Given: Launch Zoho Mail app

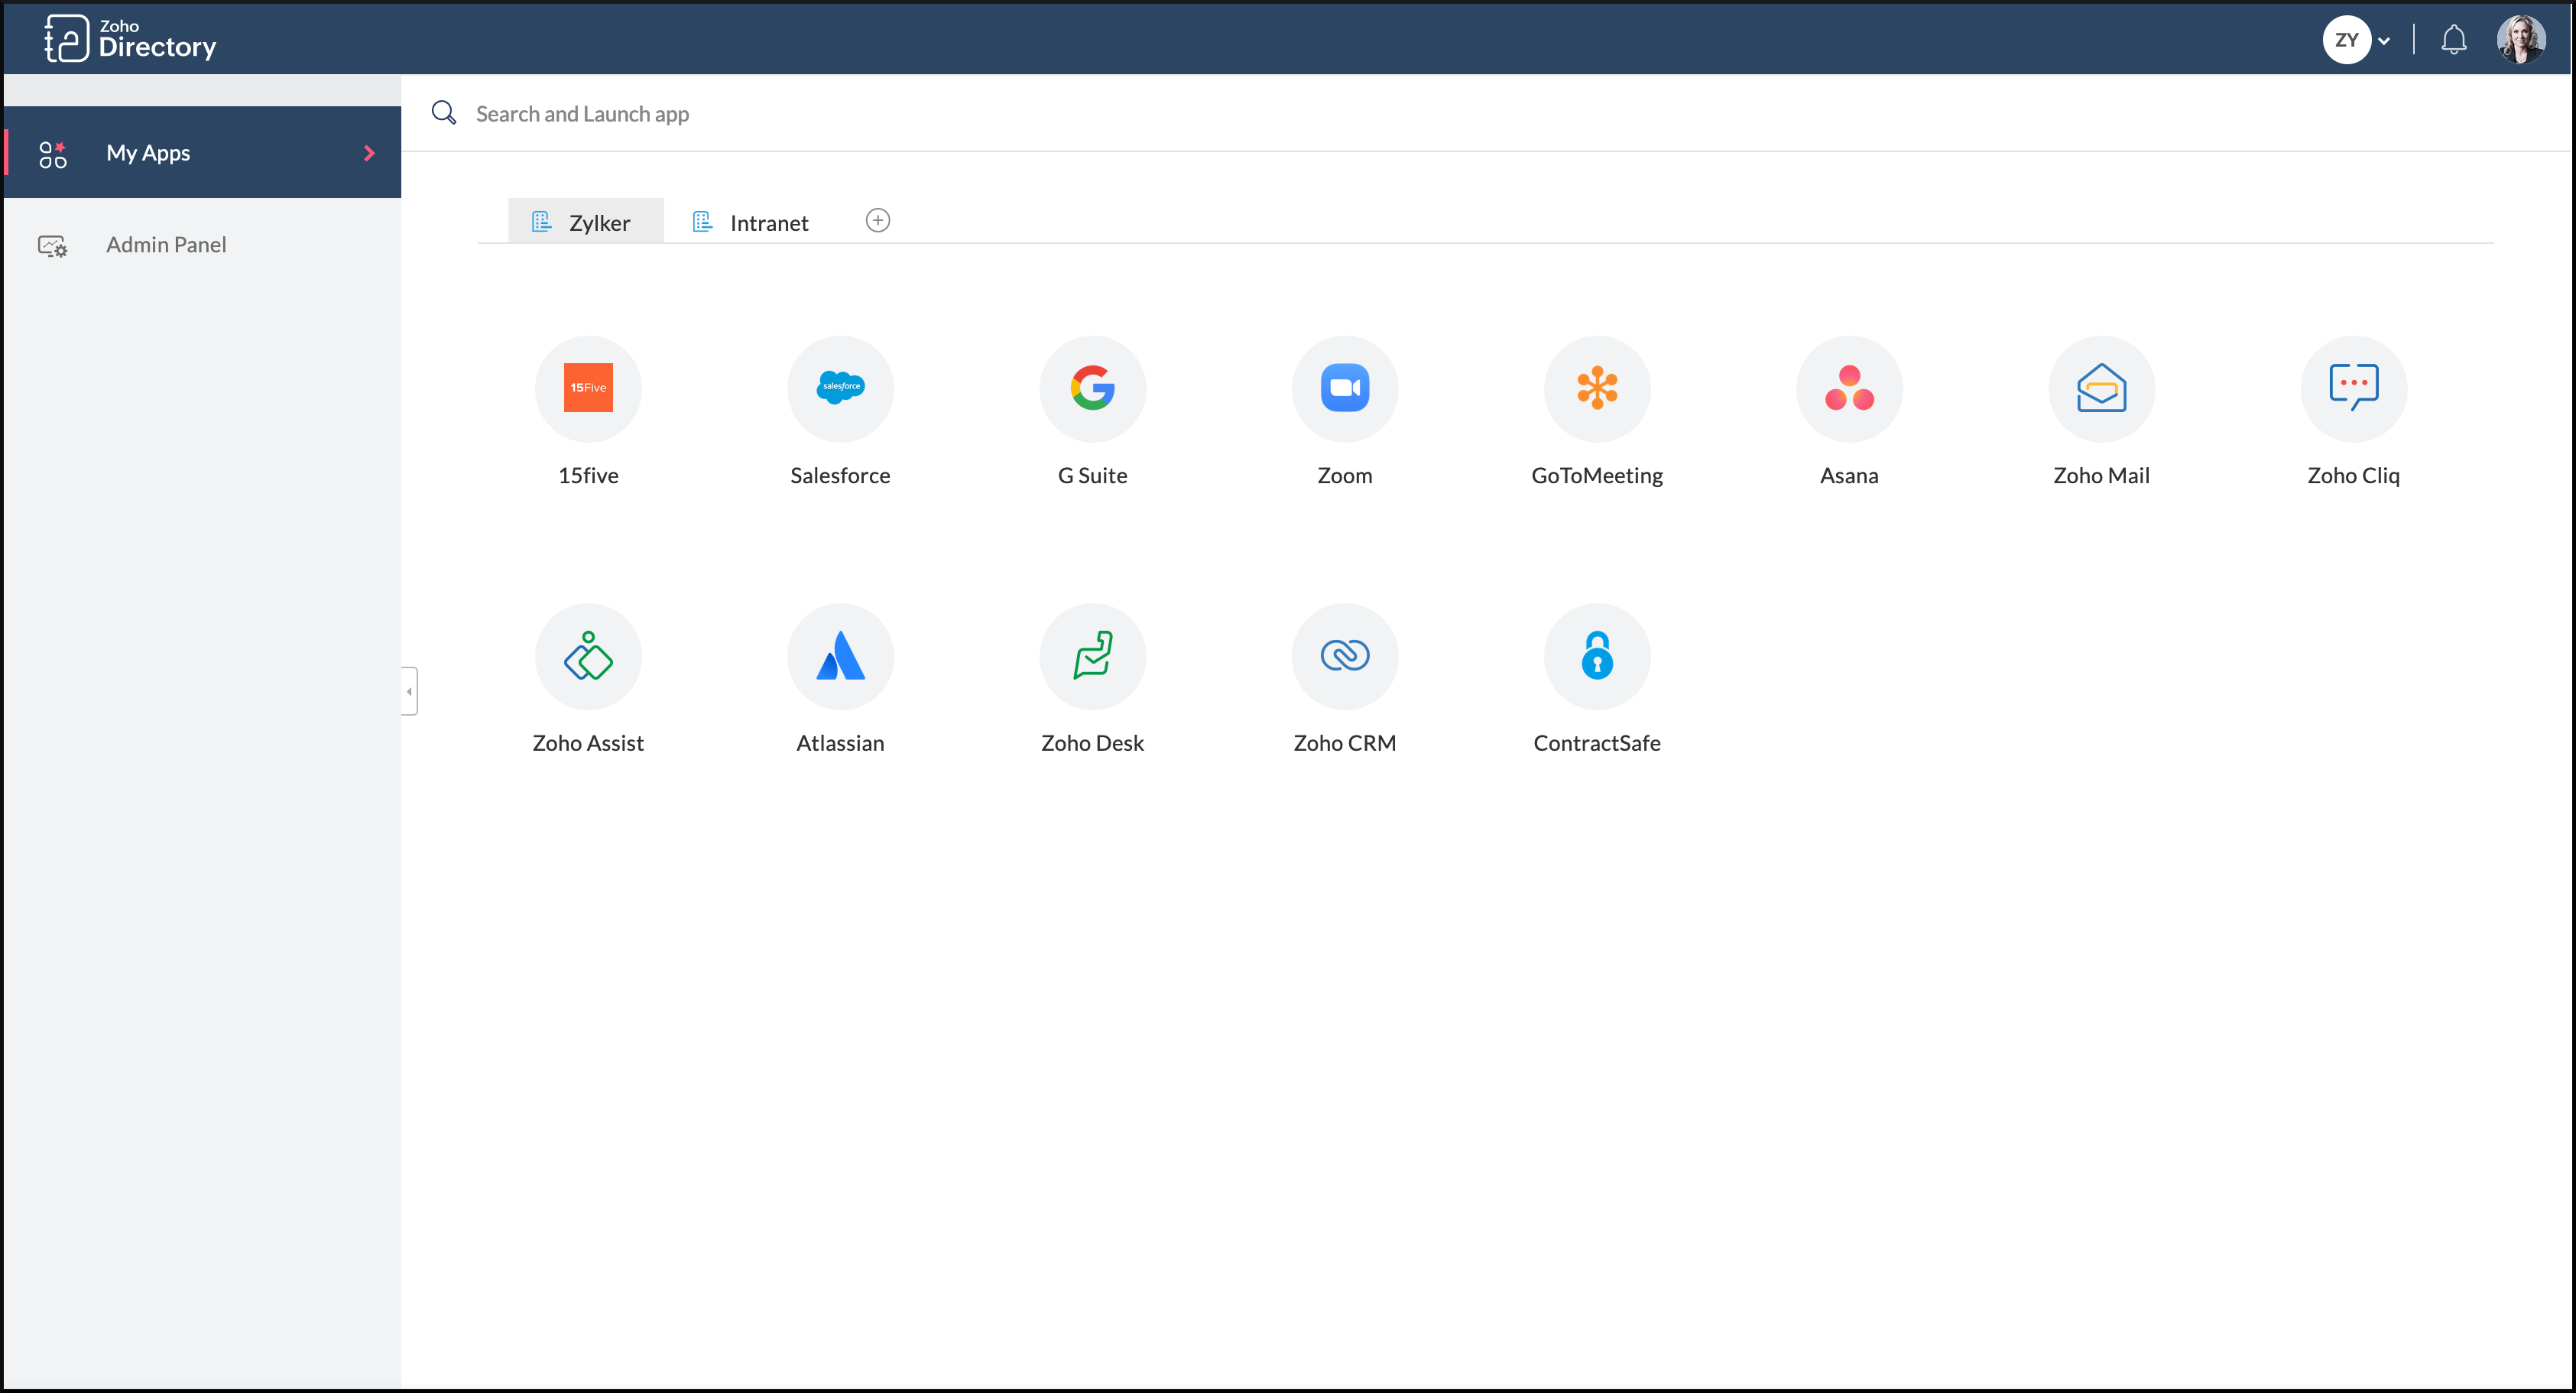Looking at the screenshot, I should pos(2101,388).
